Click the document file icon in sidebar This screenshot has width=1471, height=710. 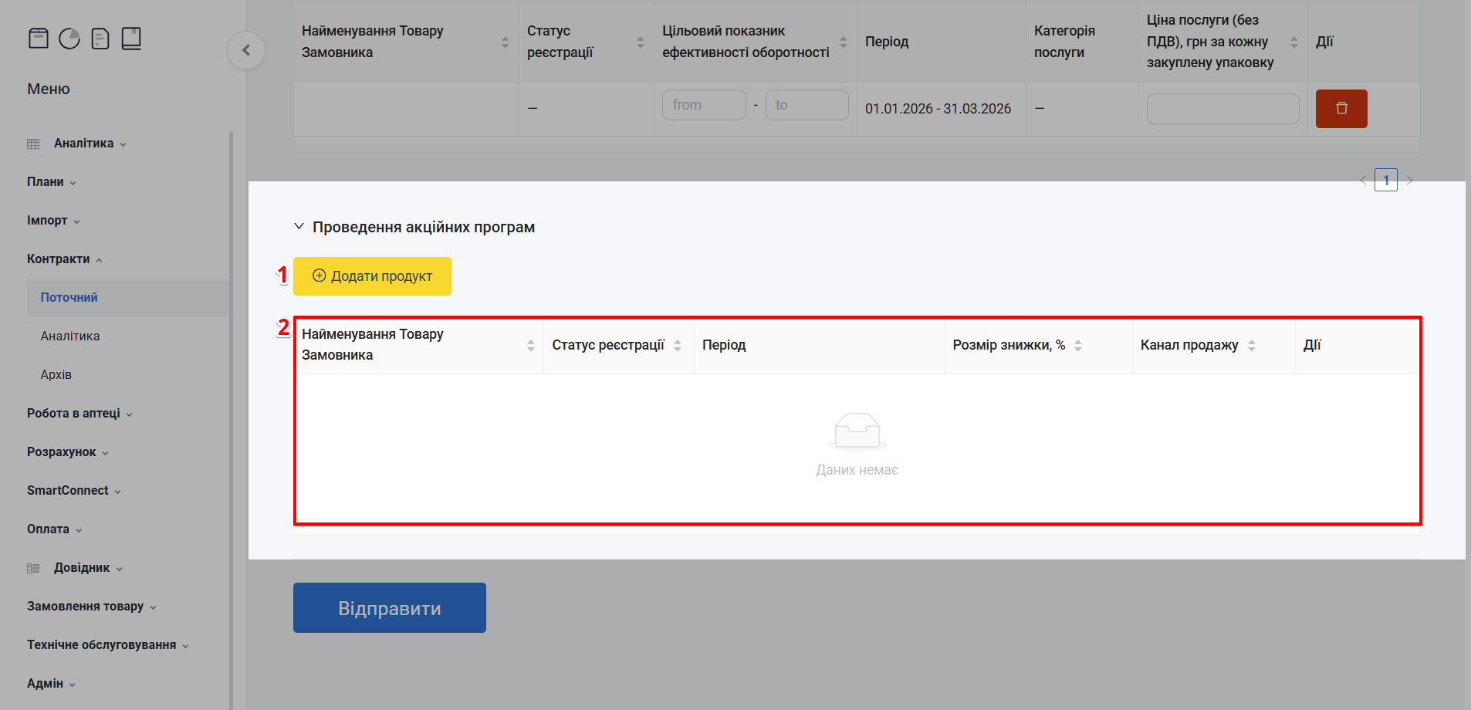tap(100, 39)
